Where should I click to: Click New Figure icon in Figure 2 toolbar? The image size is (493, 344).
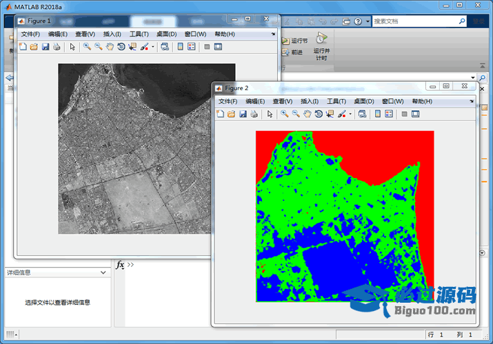pos(221,114)
